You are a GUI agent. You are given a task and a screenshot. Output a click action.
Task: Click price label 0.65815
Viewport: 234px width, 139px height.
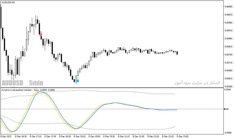(228, 47)
